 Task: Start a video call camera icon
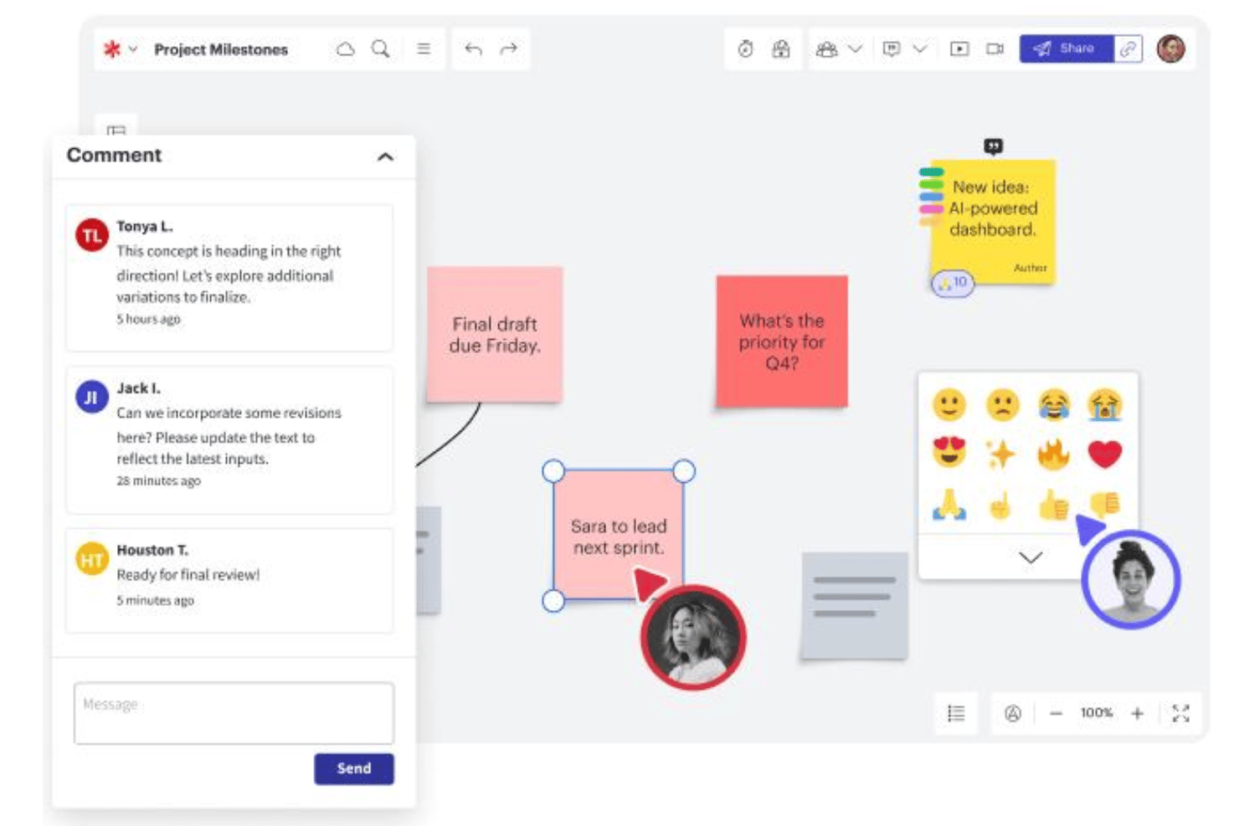click(x=995, y=49)
